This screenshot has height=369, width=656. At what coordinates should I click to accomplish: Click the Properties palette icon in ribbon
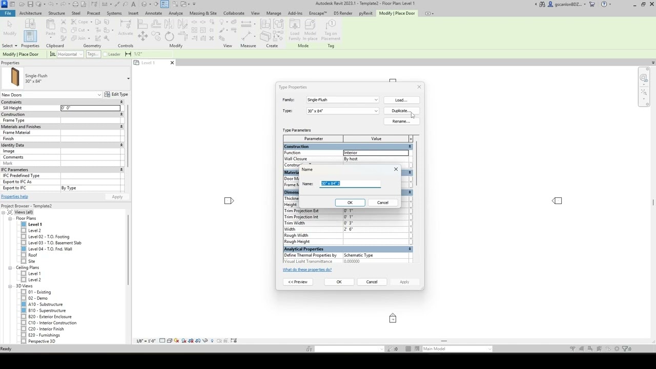pyautogui.click(x=30, y=36)
